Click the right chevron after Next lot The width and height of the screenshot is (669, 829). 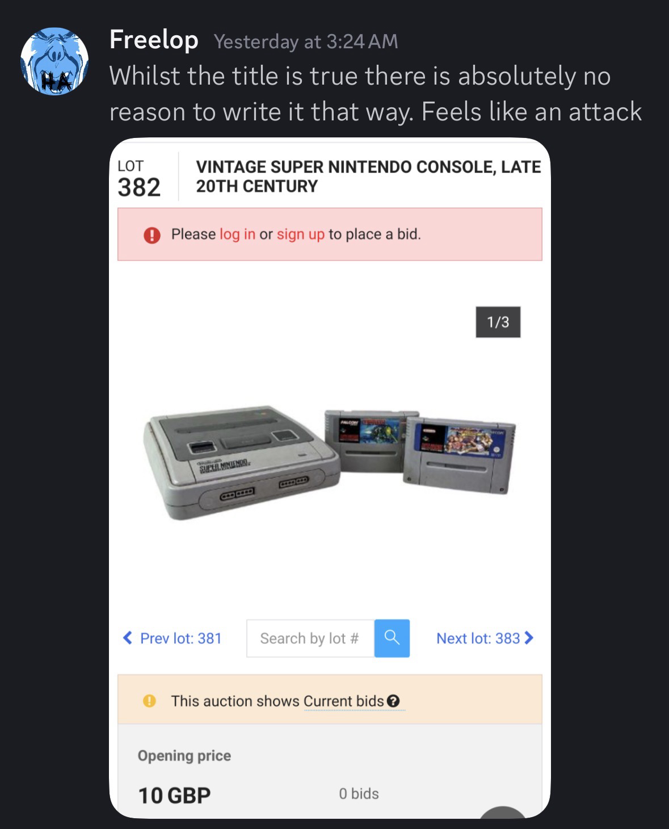[529, 638]
